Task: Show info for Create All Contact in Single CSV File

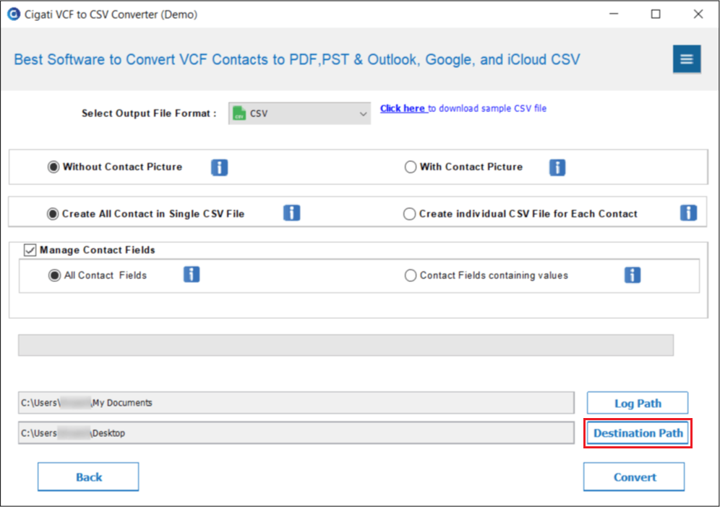Action: pos(291,213)
